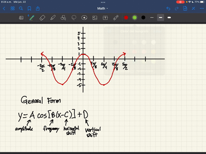Image resolution: width=206 pixels, height=154 pixels.
Task: Select the Image insert tool
Action: pyautogui.click(x=95, y=18)
